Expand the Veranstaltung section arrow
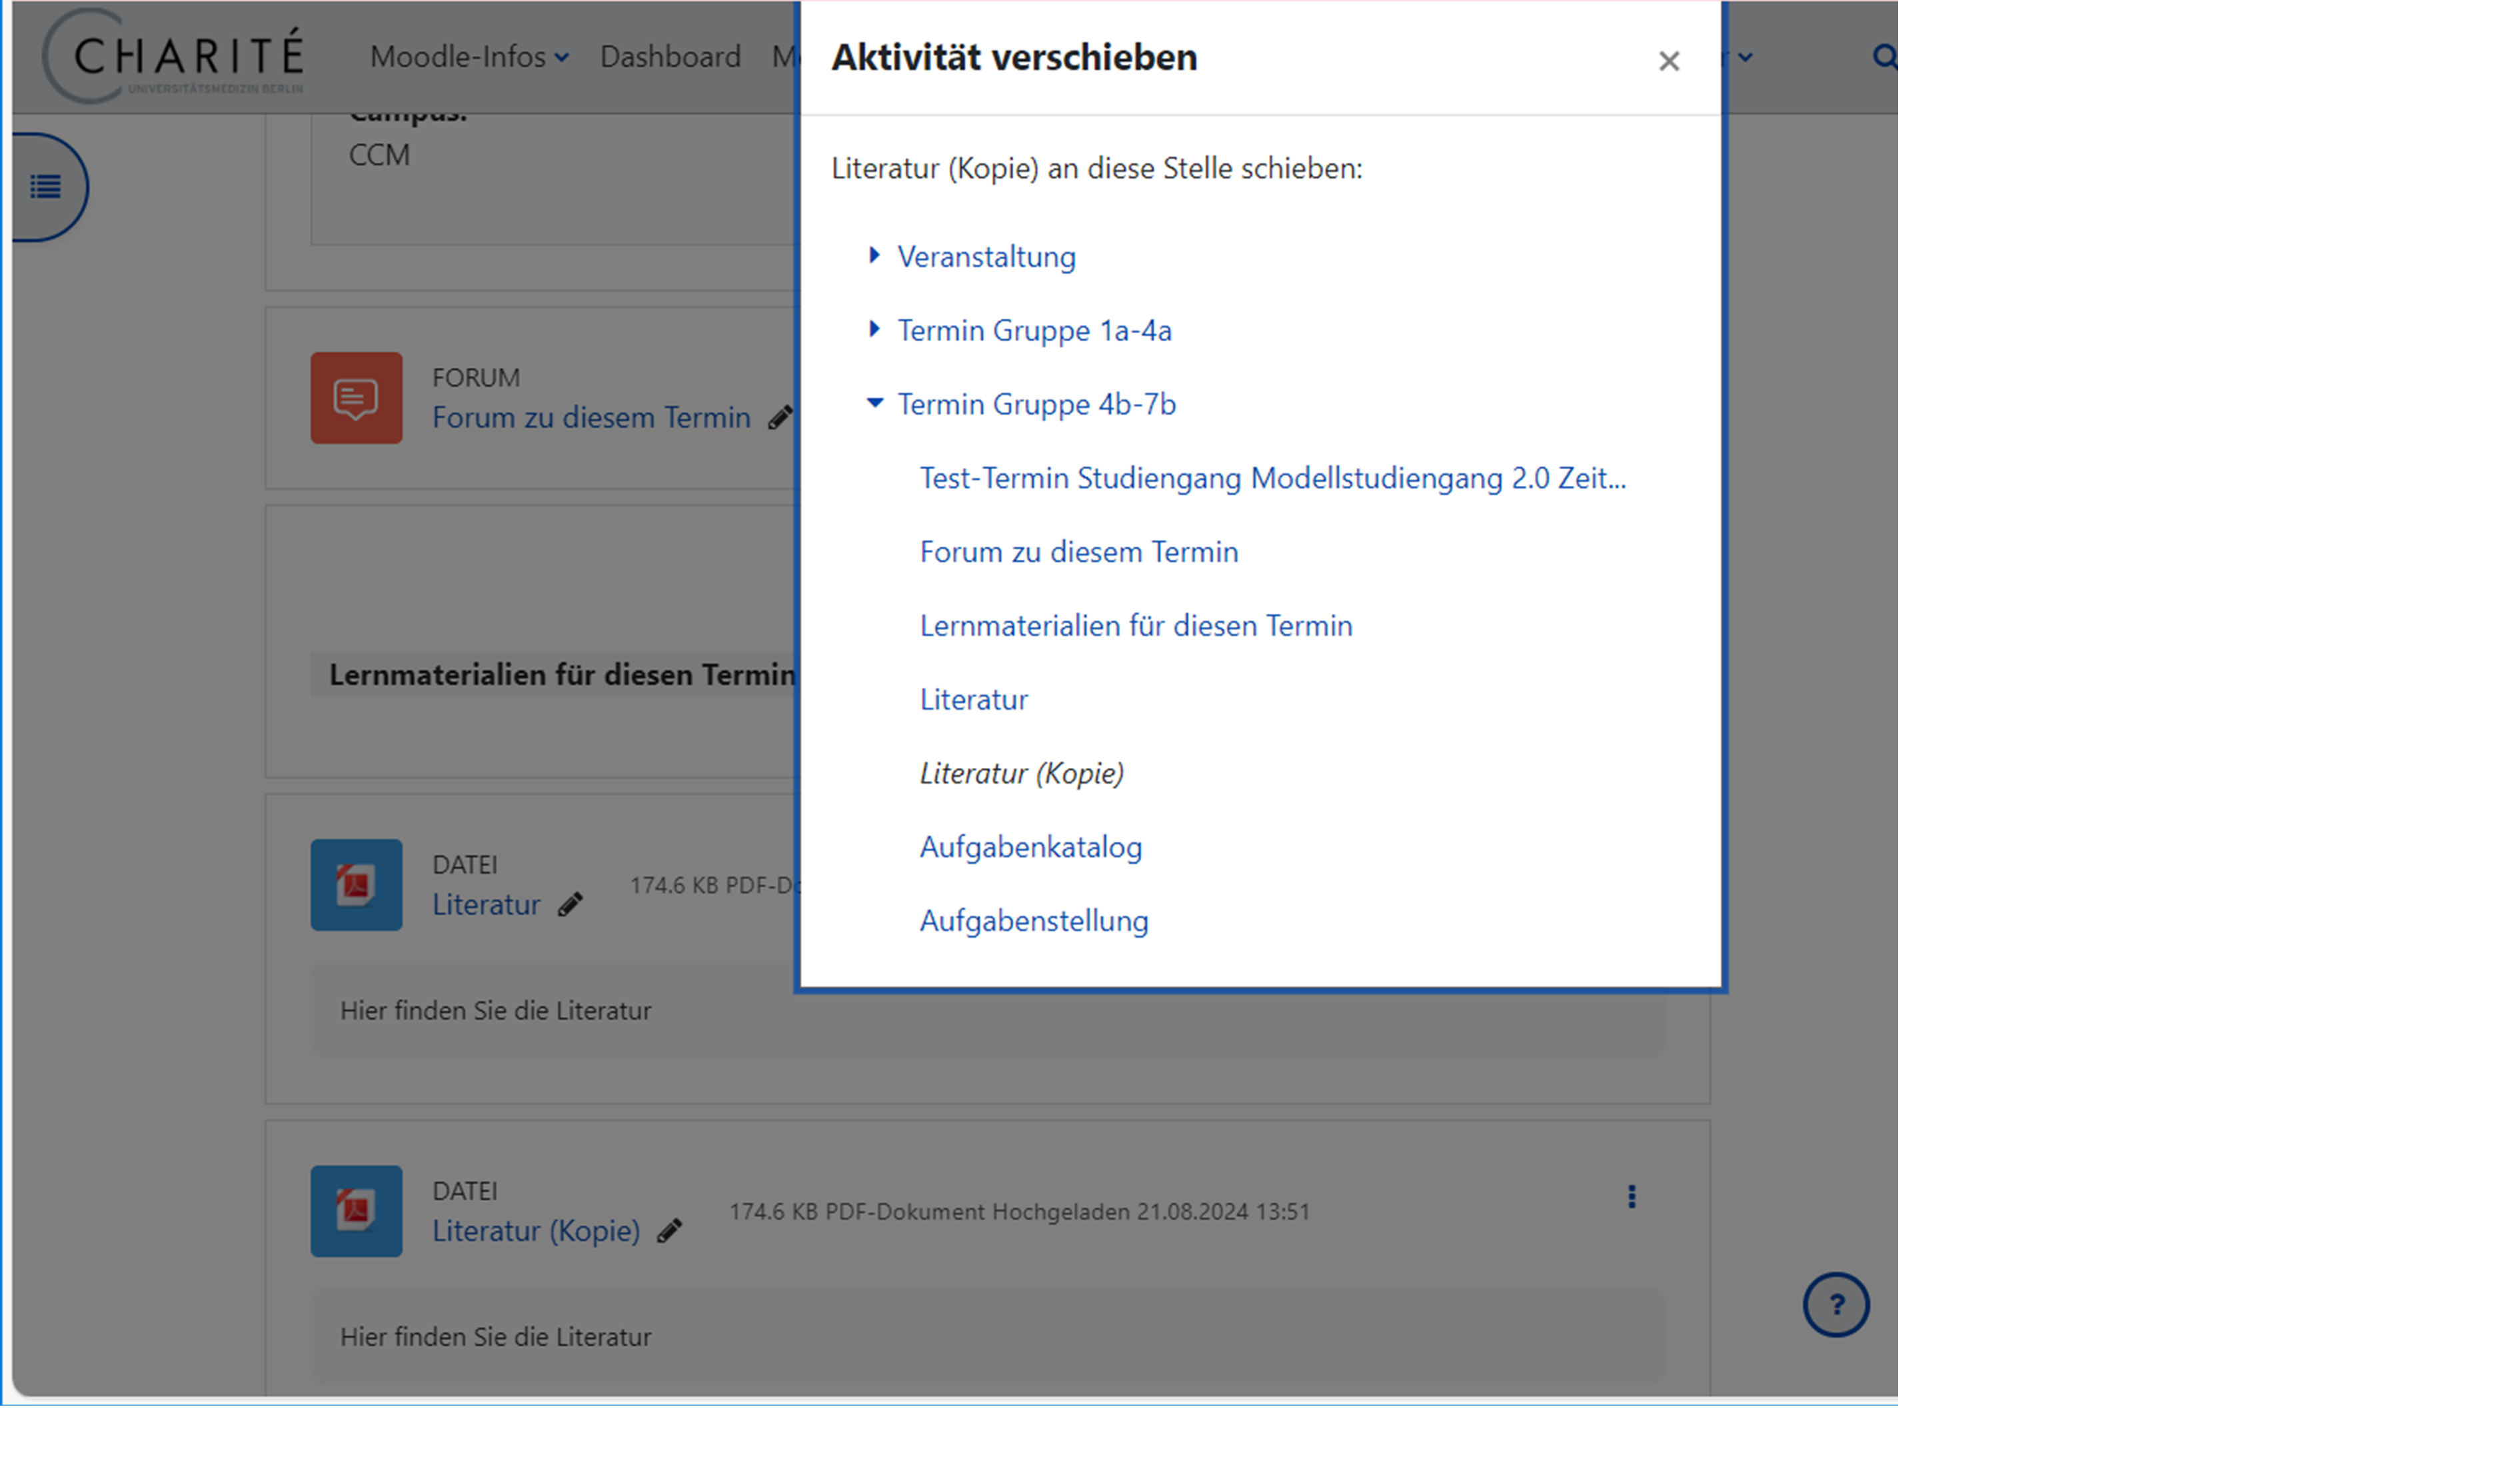This screenshot has height=1459, width=2520. click(874, 255)
